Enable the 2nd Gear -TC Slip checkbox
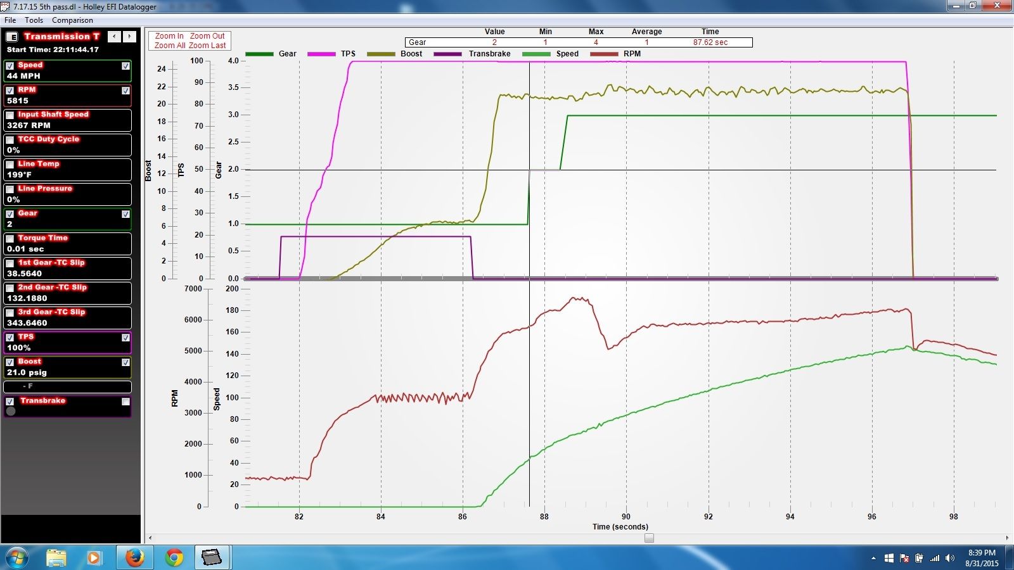This screenshot has width=1014, height=570. pyautogui.click(x=10, y=288)
